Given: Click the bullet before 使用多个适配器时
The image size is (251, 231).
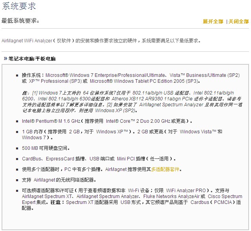Looking at the screenshot, I should (17, 169).
